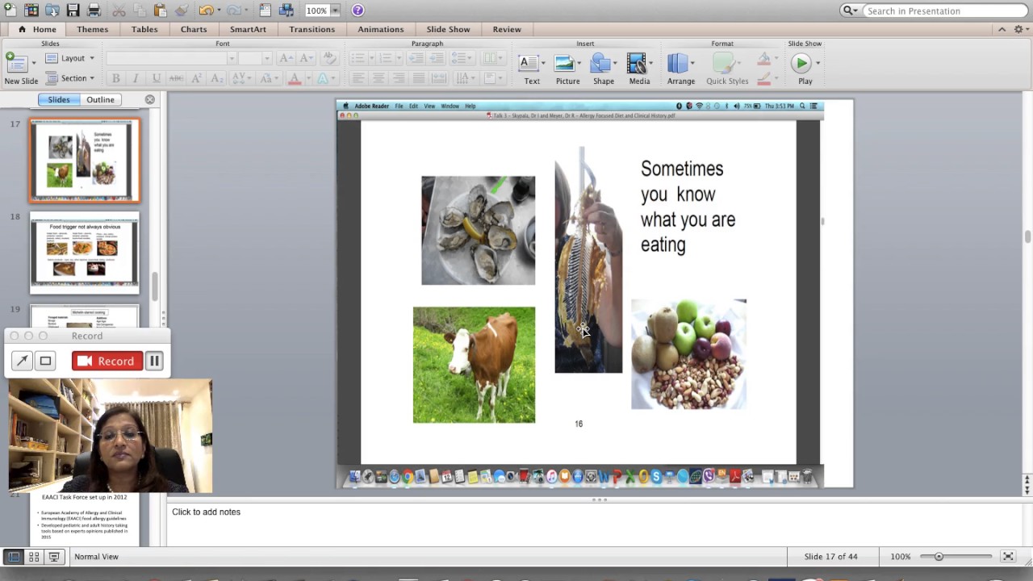Expand the search options magnifier dropdown
The image size is (1033, 581).
pyautogui.click(x=850, y=10)
